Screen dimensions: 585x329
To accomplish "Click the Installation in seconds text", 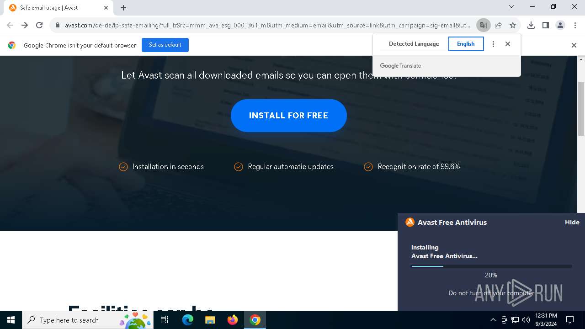I will coord(168,167).
